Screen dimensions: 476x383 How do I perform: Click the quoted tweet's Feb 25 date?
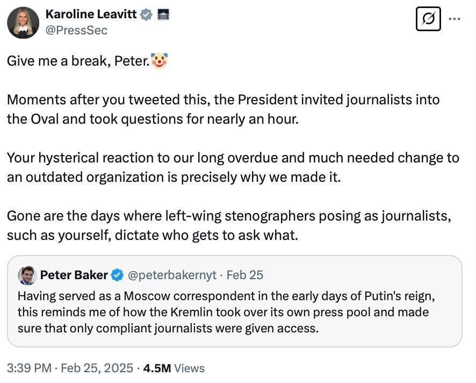coord(245,275)
